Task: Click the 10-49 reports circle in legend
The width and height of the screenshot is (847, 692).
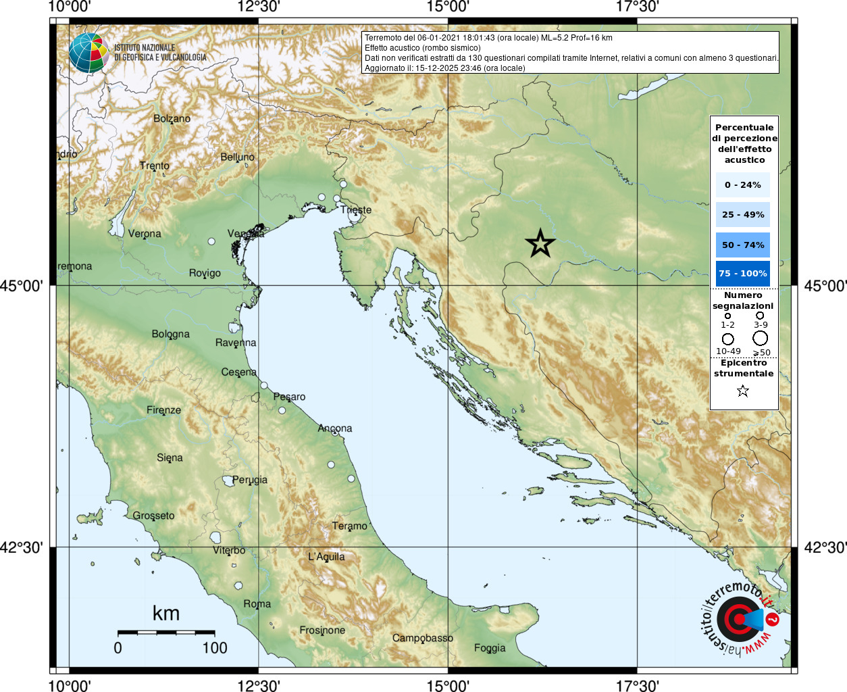Action: [727, 339]
